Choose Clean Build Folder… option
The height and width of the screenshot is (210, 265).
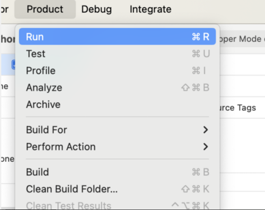click(117, 189)
